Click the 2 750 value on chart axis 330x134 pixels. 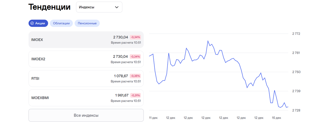296,72
